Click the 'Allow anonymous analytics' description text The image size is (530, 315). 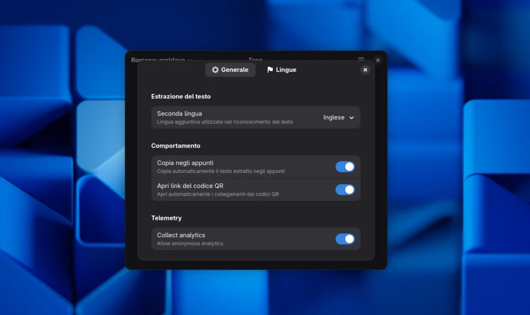point(190,243)
